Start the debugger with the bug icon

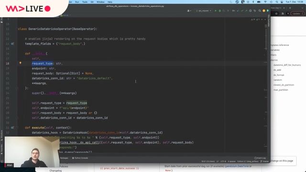pyautogui.click(x=220, y=11)
